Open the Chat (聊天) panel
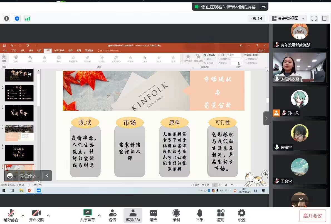Image resolution: width=331 pixels, height=224 pixels. coord(154,216)
